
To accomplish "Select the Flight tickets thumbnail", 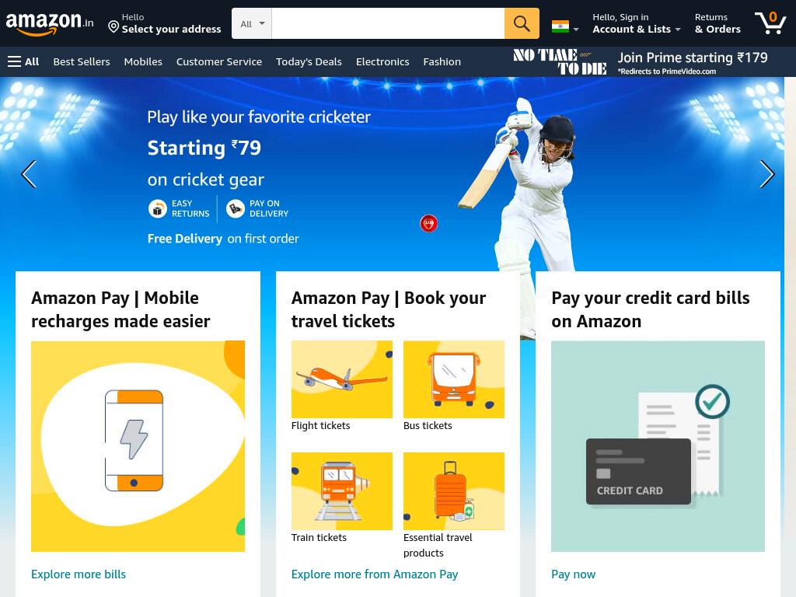I will click(x=342, y=379).
